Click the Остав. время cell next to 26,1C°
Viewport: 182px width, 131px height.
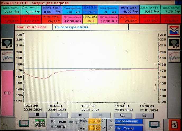(72, 19)
